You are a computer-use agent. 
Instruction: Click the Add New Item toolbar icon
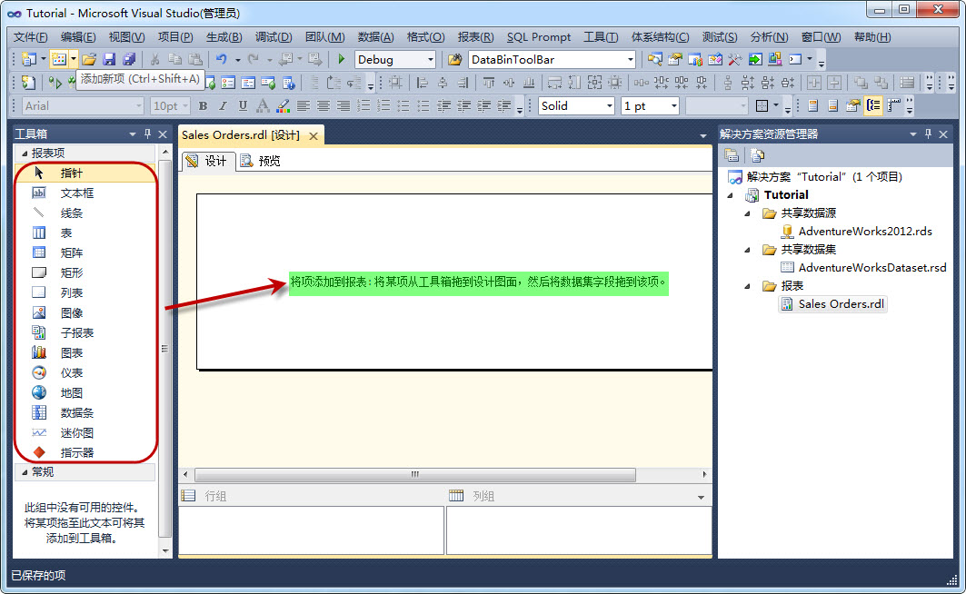(58, 59)
